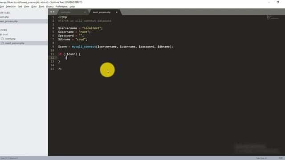Click unsaved dot on insert_process.php tab

(x=117, y=12)
